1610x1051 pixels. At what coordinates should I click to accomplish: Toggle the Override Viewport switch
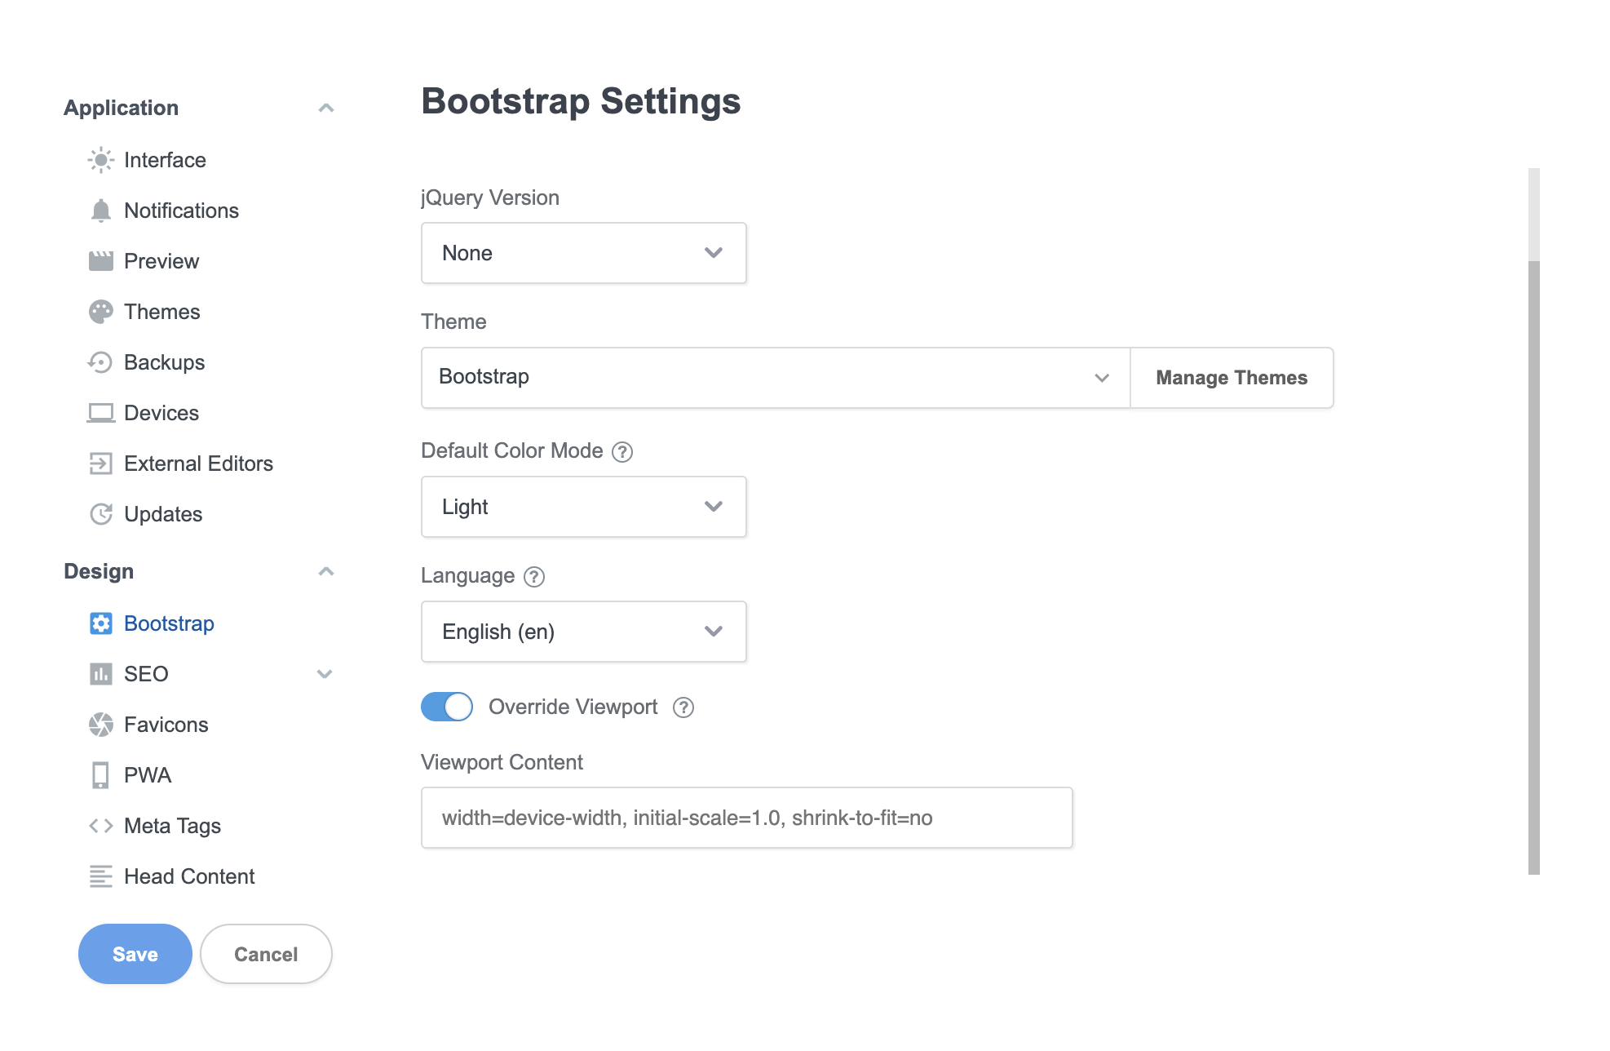click(446, 707)
